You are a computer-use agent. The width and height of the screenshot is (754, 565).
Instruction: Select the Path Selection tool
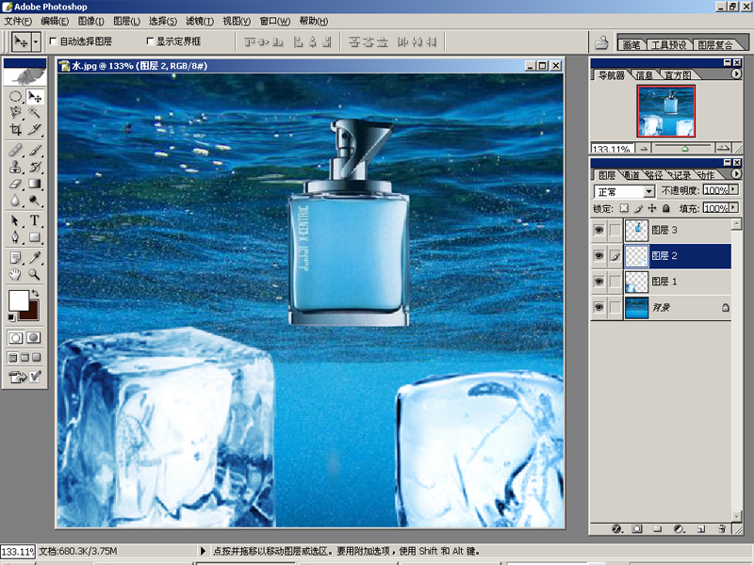click(x=15, y=220)
